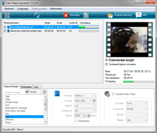Open the audio Formaat AAC dropdown
Viewport: 157px width, 133px height.
click(137, 103)
